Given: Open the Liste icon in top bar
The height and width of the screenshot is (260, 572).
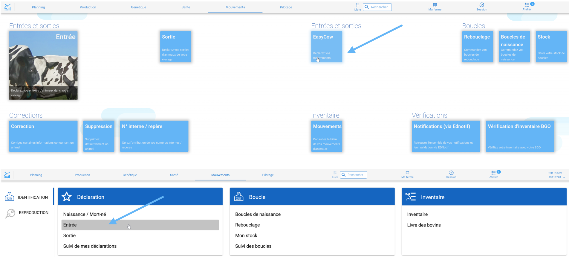Looking at the screenshot, I should (x=357, y=7).
